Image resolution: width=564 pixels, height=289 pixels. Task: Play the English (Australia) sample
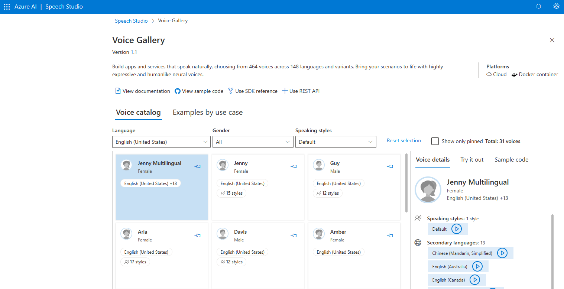coord(477,266)
